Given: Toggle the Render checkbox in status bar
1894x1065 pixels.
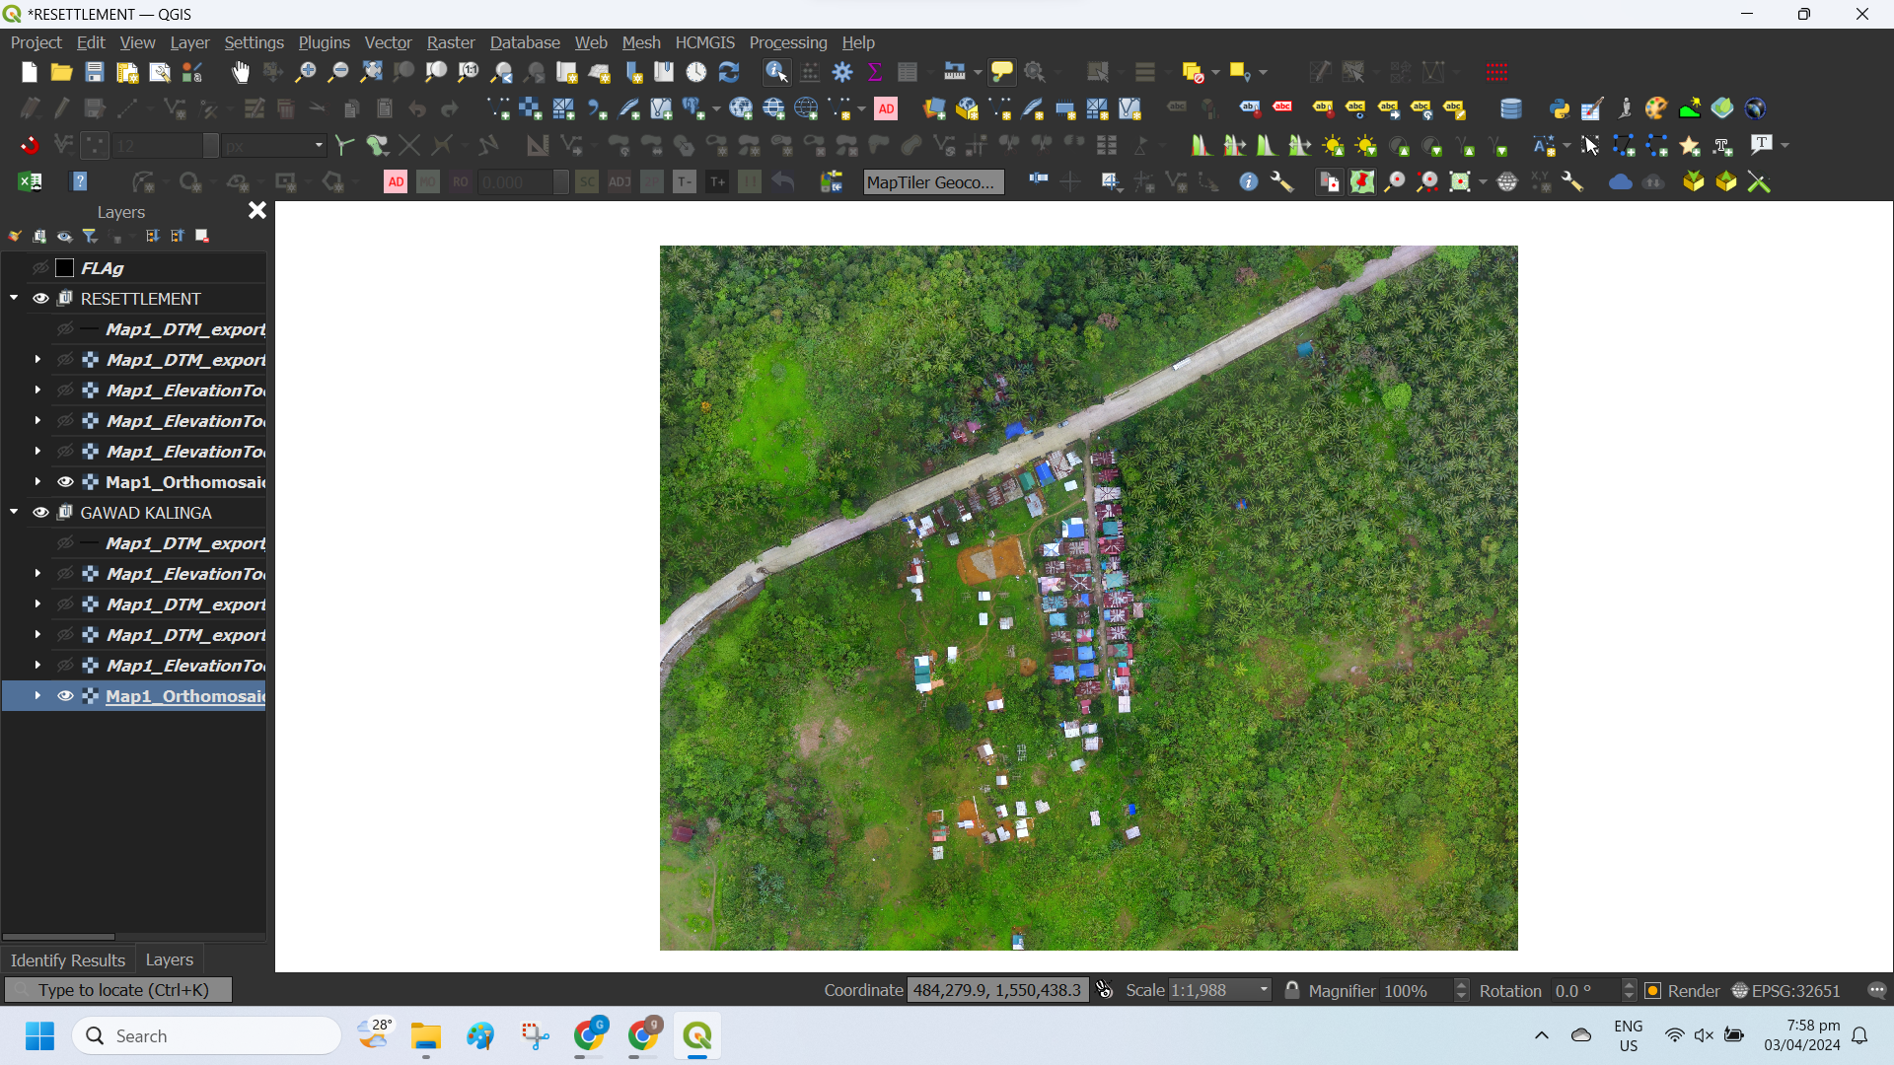Looking at the screenshot, I should point(1653,990).
